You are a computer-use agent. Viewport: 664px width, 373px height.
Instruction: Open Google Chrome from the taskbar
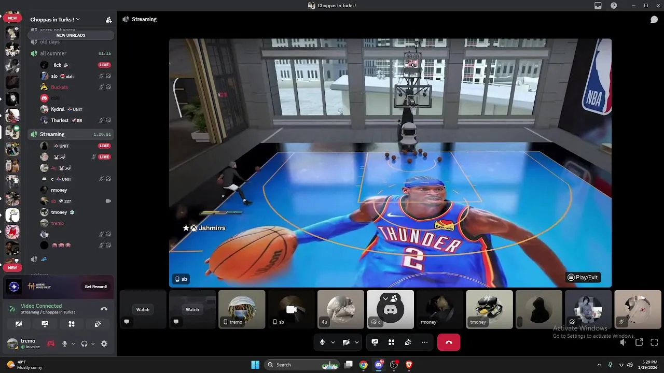(x=364, y=365)
